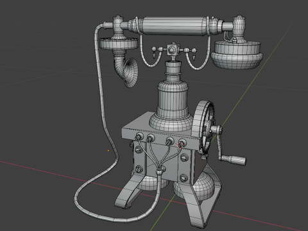Click the leftmost terminal knob on the box
This screenshot has height=231, width=308.
point(139,137)
